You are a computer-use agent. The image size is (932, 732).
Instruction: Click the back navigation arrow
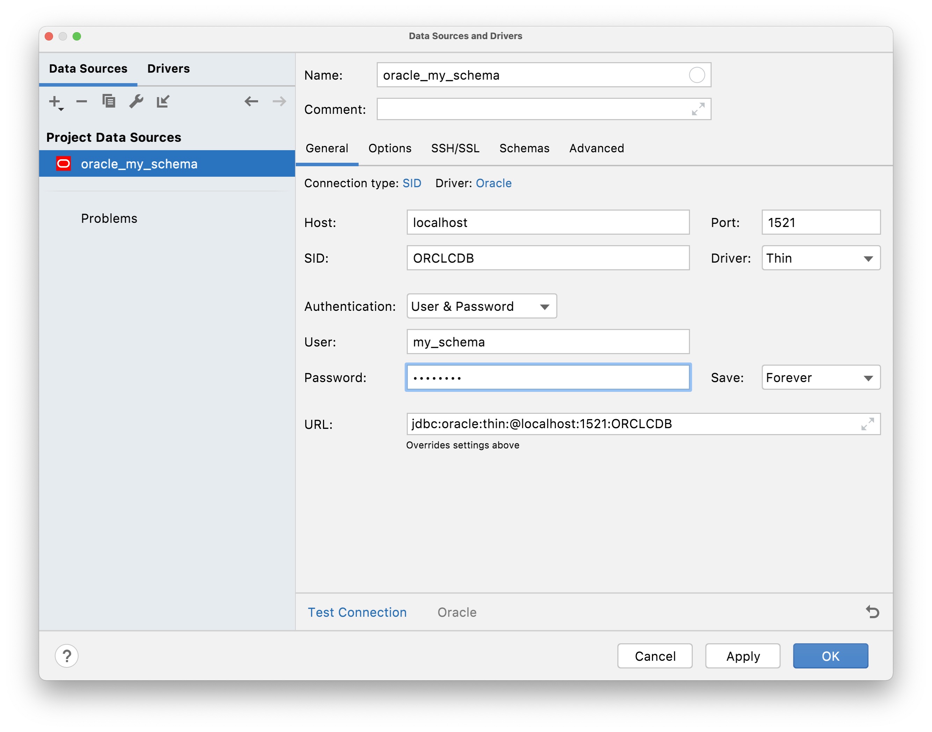tap(251, 102)
